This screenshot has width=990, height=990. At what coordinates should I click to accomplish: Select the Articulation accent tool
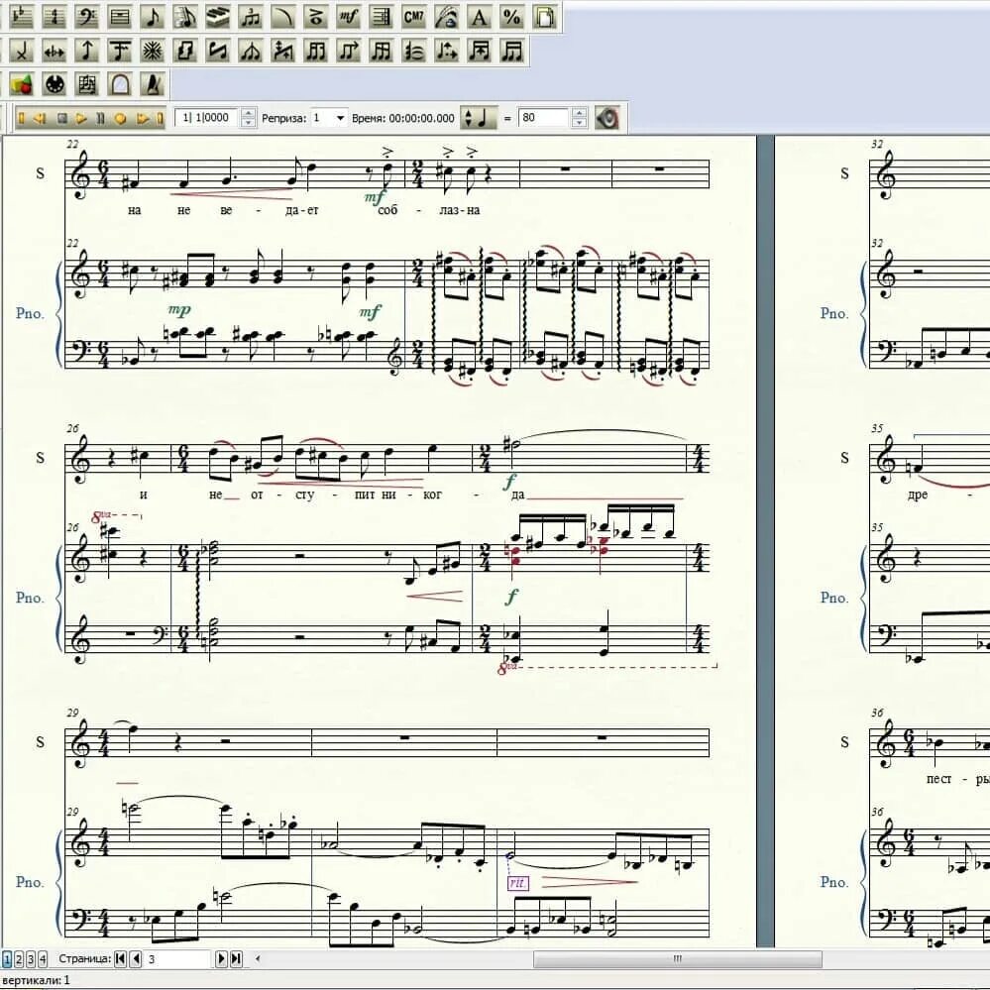pos(316,17)
